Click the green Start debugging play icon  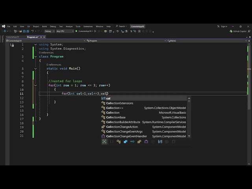pyautogui.click(x=76, y=31)
